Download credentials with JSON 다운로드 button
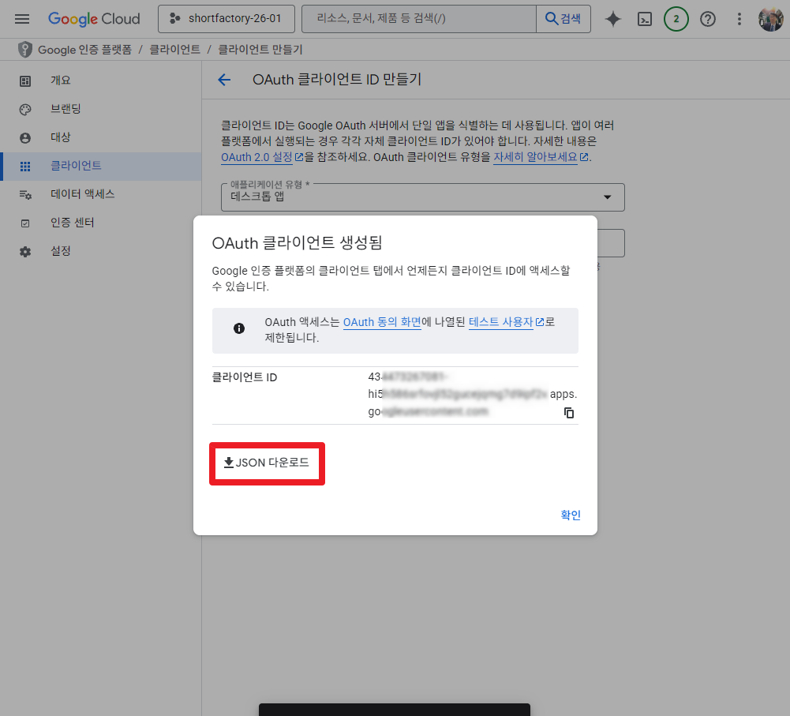This screenshot has width=790, height=716. 267,463
